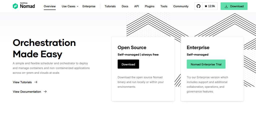Click the download tray icon in header button
Screen dimensions: 256x117
coord(226,6)
